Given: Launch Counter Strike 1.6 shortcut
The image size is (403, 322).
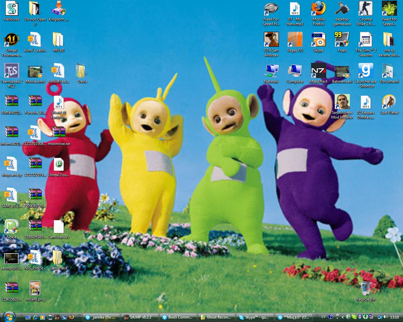Looking at the screenshot, I should pos(366,14).
